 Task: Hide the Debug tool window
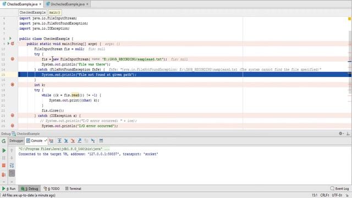[x=348, y=134]
